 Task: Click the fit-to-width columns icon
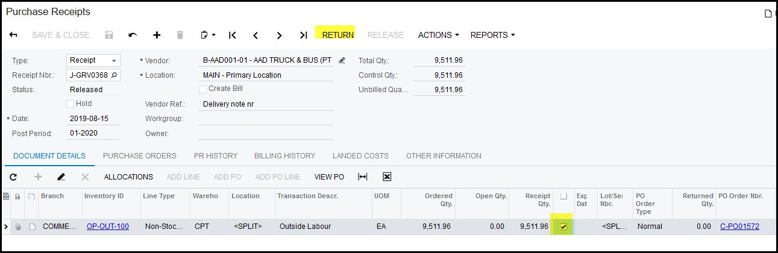(x=362, y=176)
